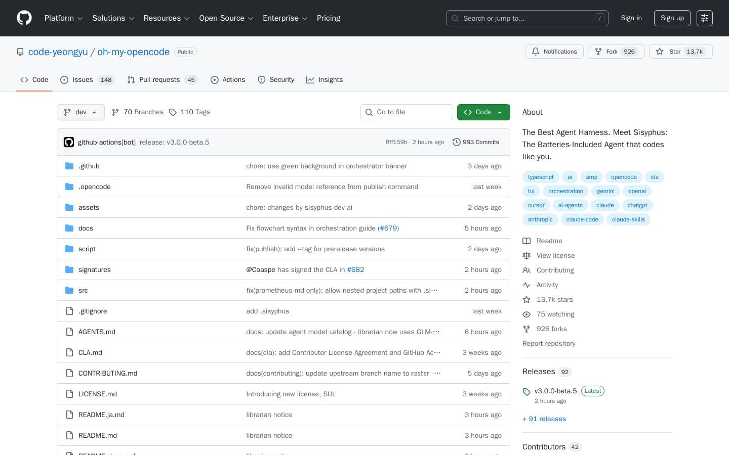Open the Resources menu dropdown
729x455 pixels.
click(x=167, y=18)
